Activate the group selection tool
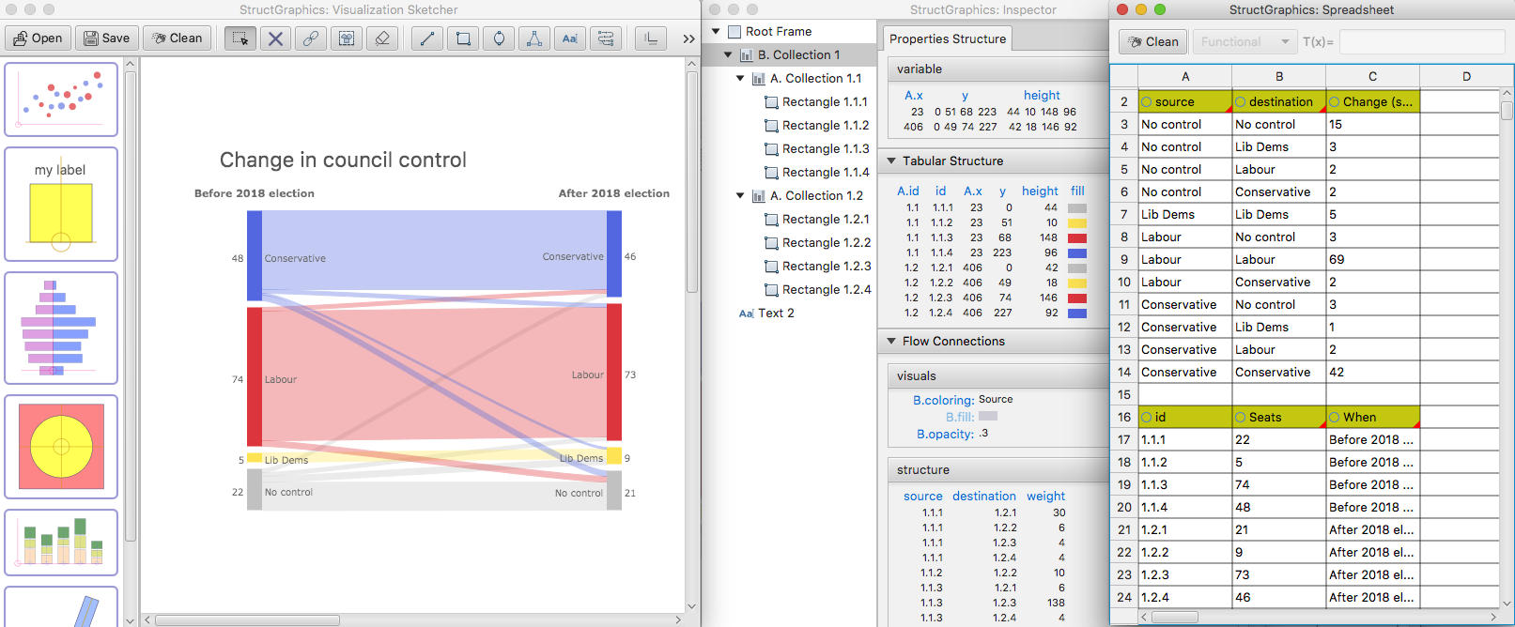1515x627 pixels. click(x=347, y=38)
